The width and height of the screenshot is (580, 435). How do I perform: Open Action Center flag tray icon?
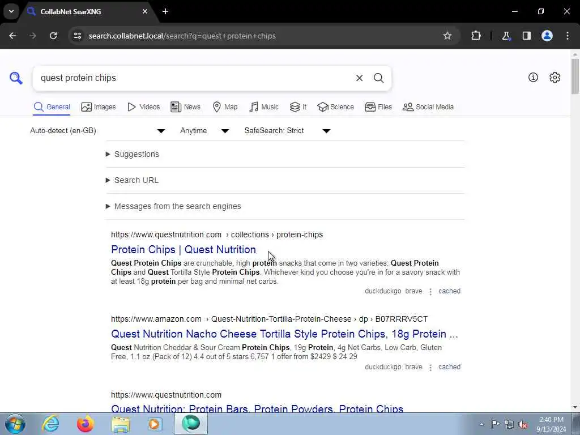point(495,424)
